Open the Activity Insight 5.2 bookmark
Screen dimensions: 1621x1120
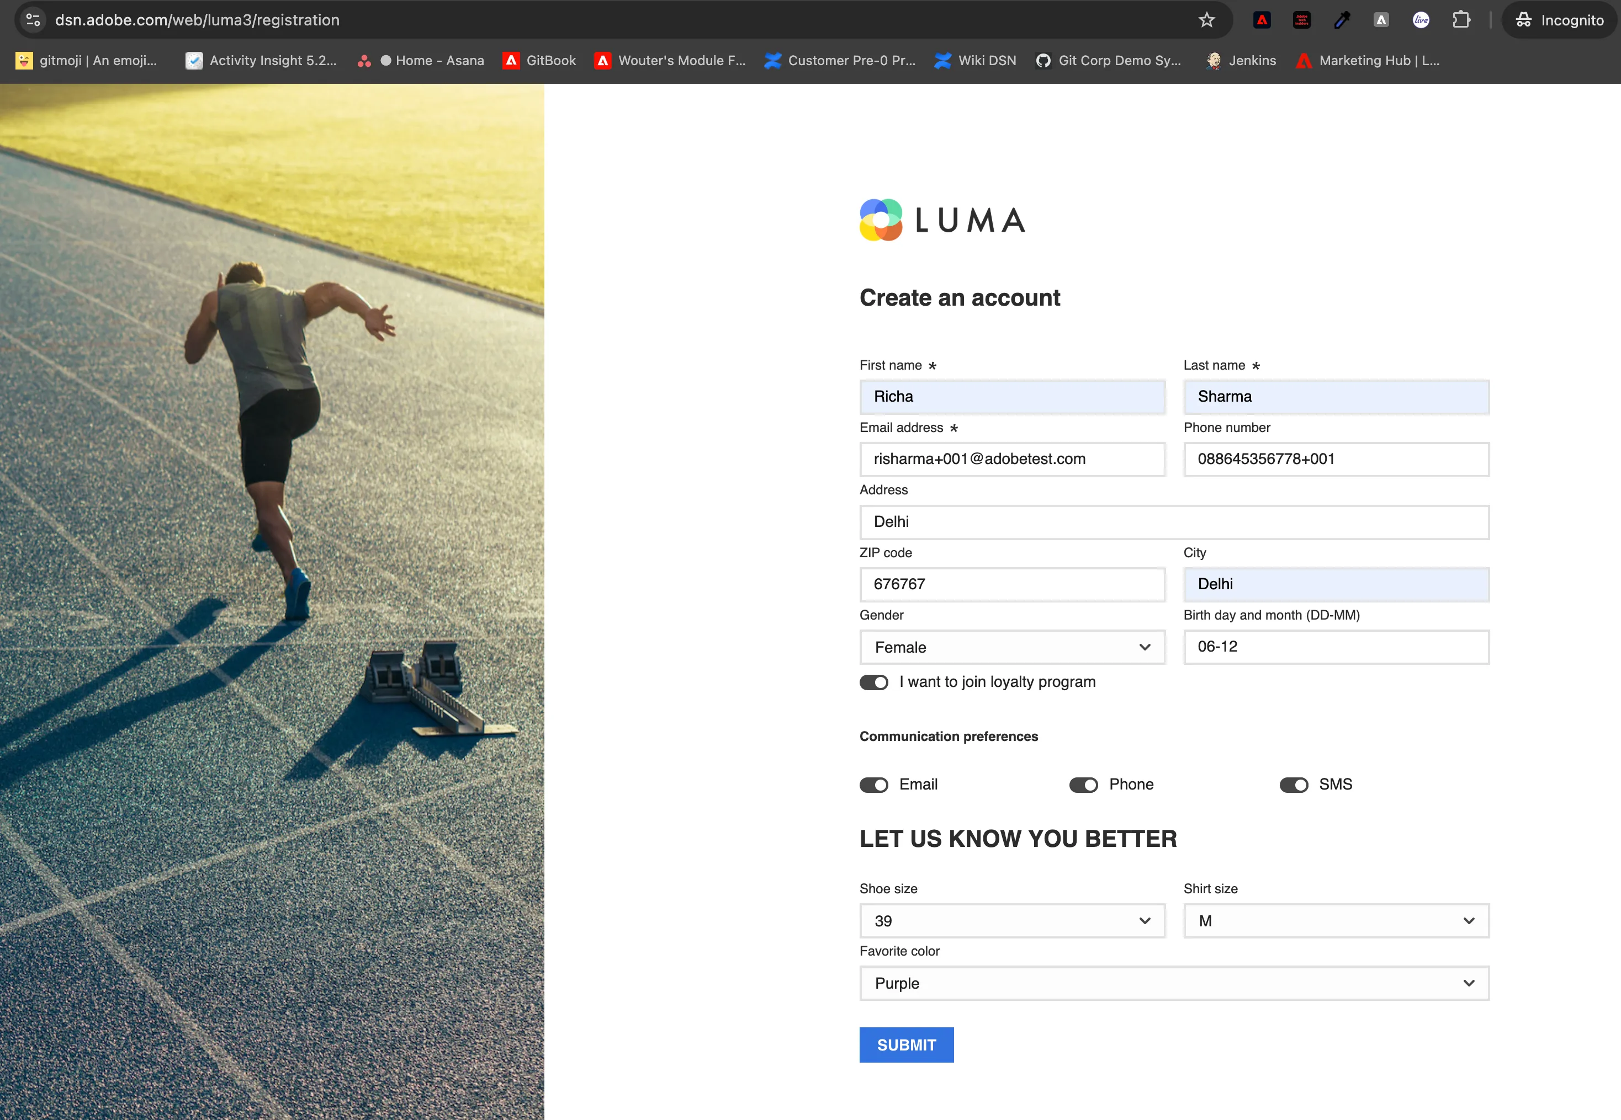tap(261, 60)
